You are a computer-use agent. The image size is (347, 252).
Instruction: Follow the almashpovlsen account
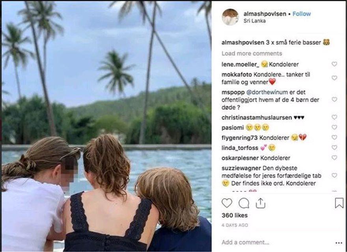[302, 14]
